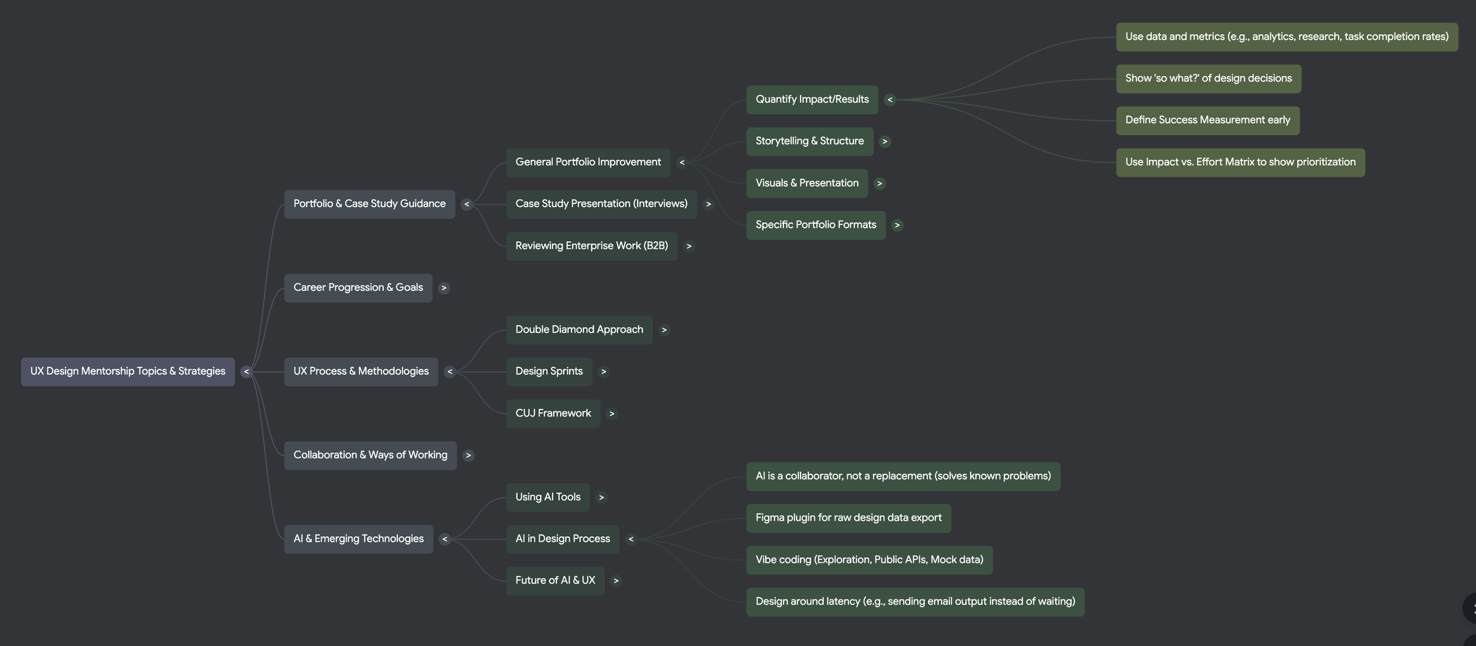Collapse Quantify Impact/Results chevron
1476x646 pixels.
(x=890, y=100)
